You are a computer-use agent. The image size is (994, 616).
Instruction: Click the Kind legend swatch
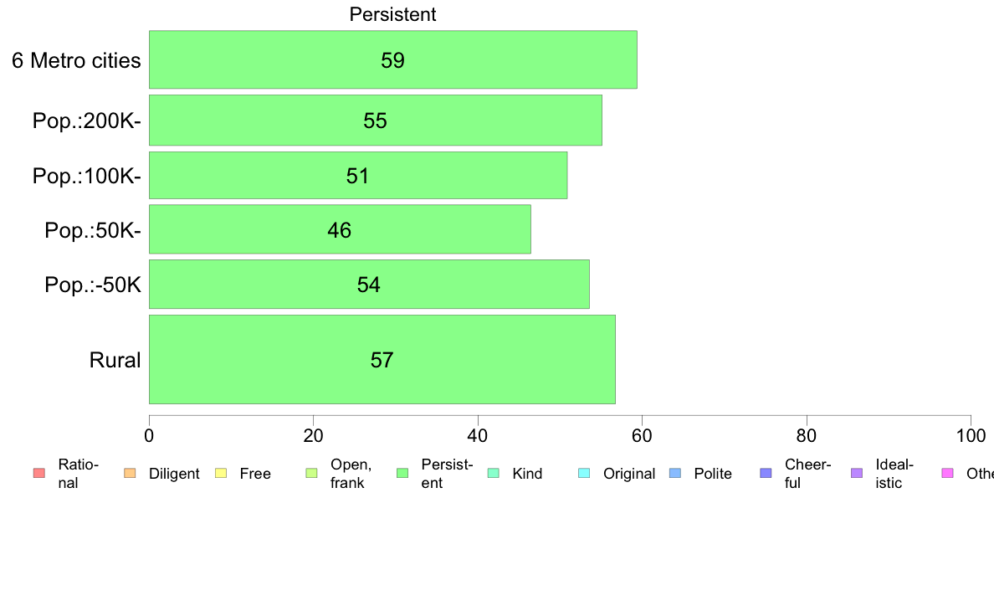click(x=493, y=473)
